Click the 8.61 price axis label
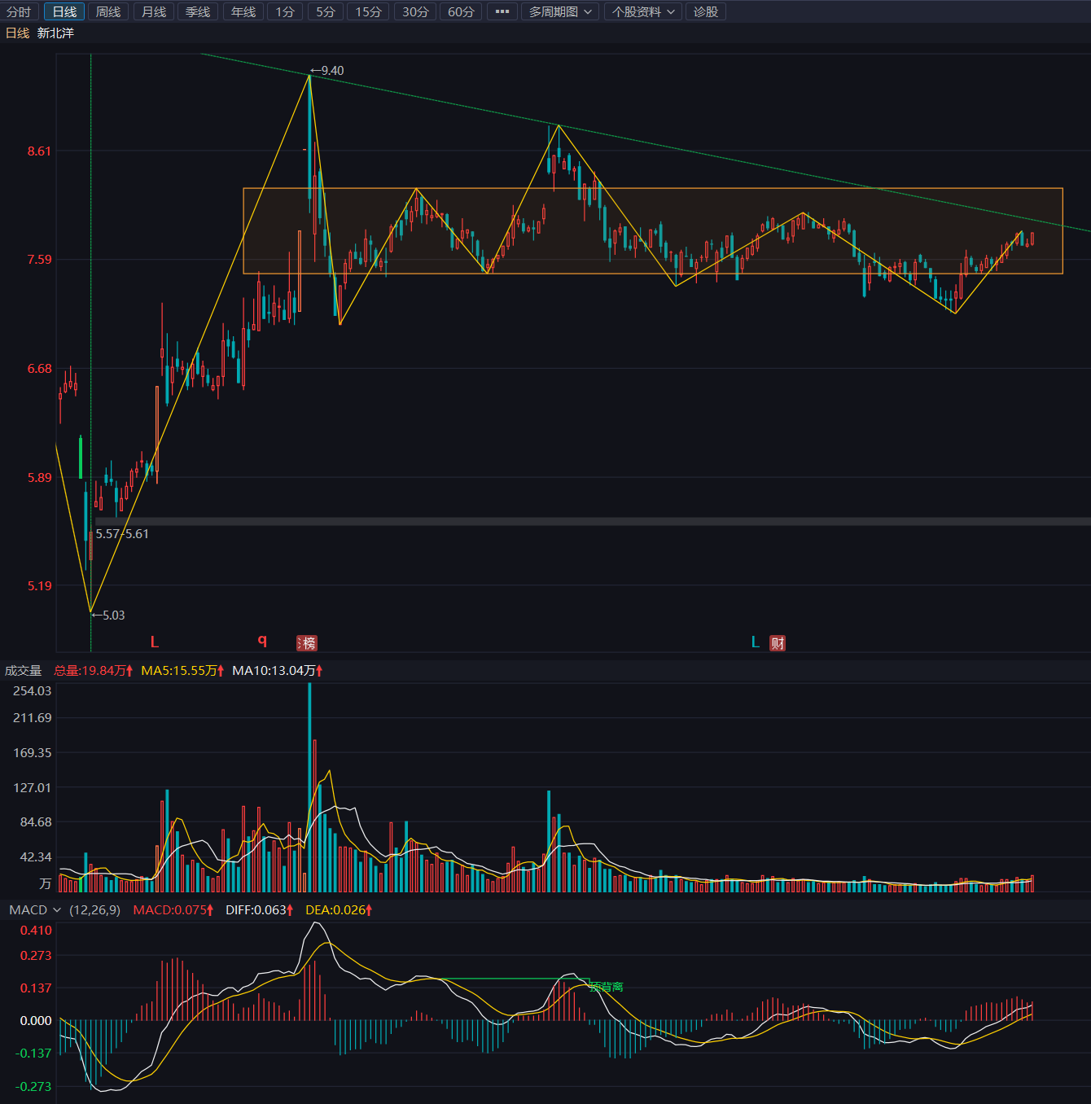This screenshot has height=1104, width=1091. click(x=39, y=151)
